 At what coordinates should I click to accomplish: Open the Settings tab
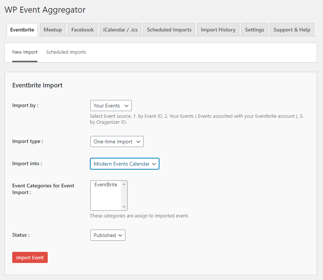[x=255, y=30]
